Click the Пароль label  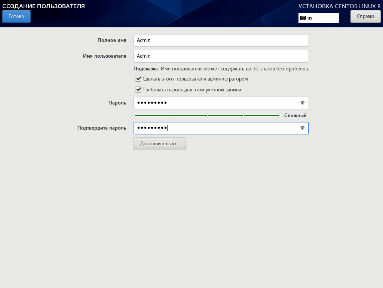point(117,103)
